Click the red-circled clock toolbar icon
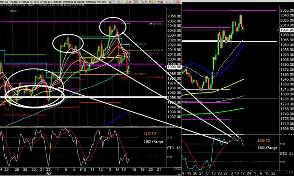Screen dimensions: 294x176 point(134,2)
